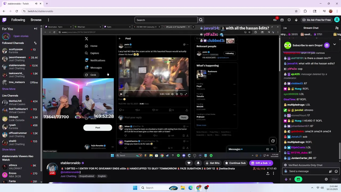Click the info icon by Verified Accounts Only
This screenshot has width=341, height=192.
pyautogui.click(x=285, y=165)
